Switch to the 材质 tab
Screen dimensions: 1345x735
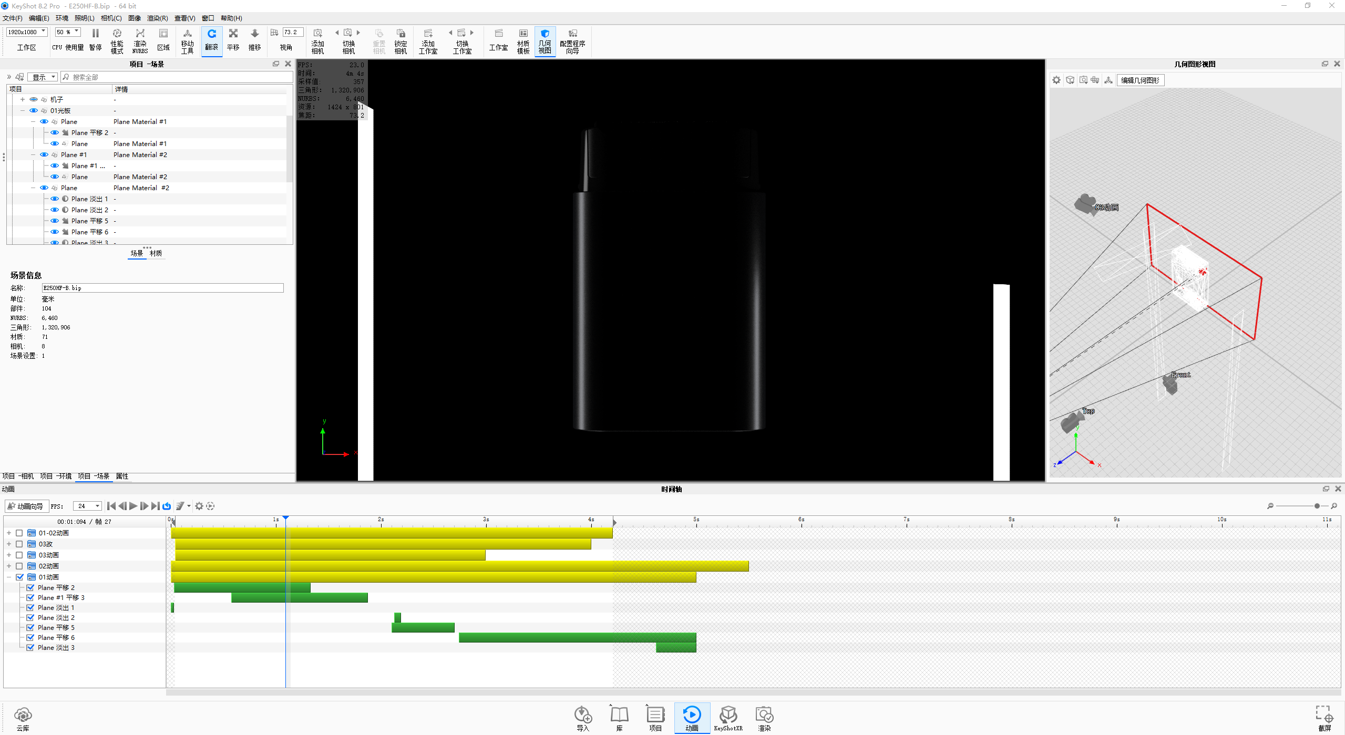point(156,254)
